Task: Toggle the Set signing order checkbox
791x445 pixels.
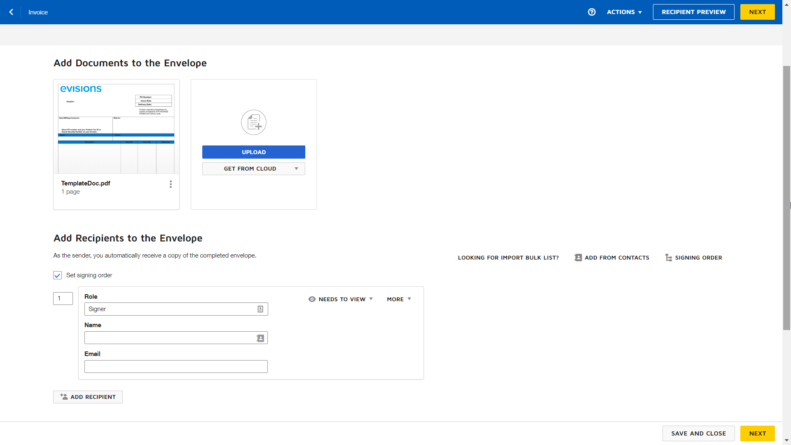Action: coord(57,275)
